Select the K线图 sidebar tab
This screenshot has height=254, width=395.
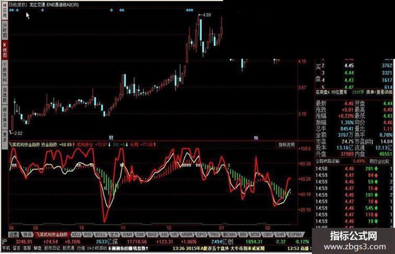pos(5,50)
